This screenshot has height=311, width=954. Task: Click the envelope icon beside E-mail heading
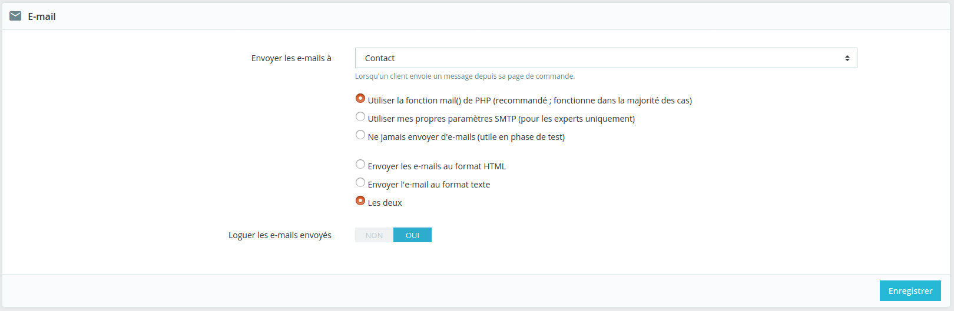coord(15,16)
